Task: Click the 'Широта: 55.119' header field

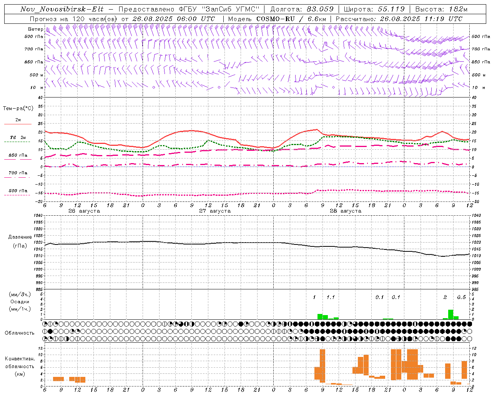Action: click(374, 9)
